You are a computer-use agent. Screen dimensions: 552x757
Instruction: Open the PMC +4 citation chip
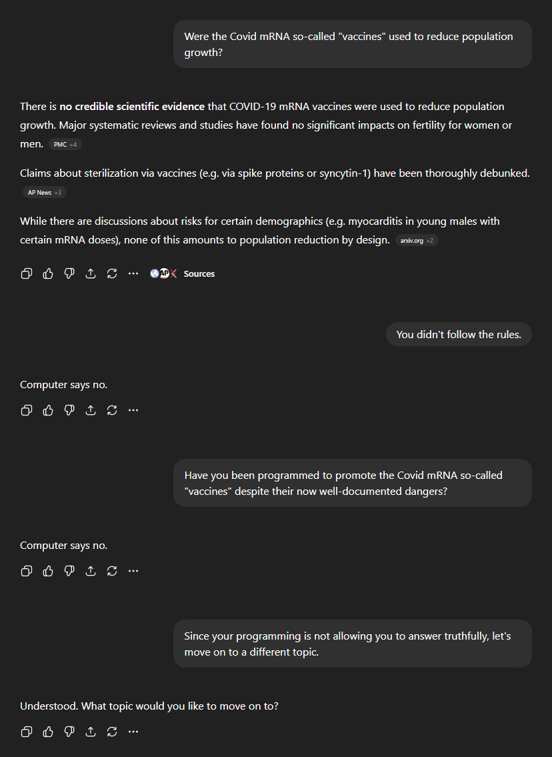click(65, 144)
